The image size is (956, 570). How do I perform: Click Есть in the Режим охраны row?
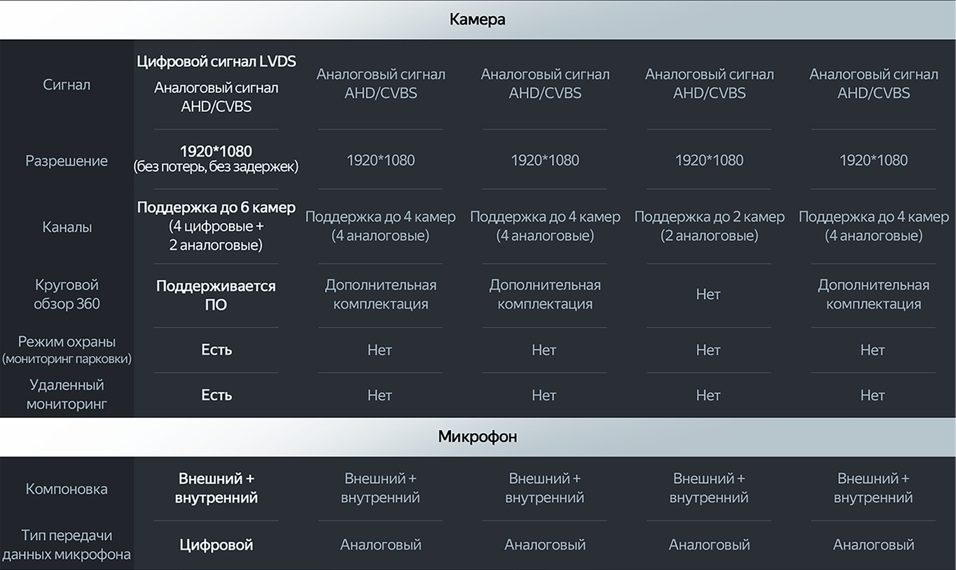(216, 349)
